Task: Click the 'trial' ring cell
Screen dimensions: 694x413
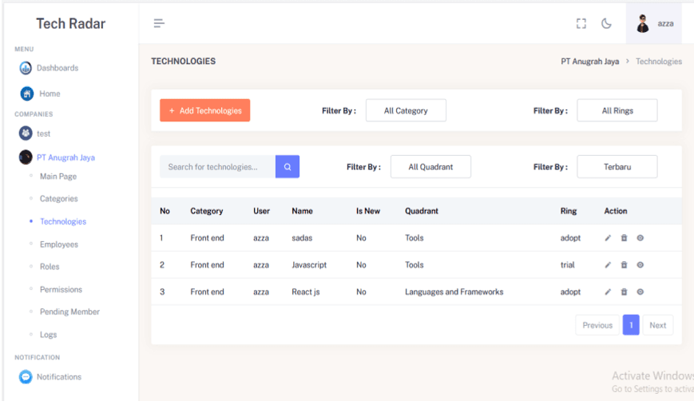Action: point(567,265)
